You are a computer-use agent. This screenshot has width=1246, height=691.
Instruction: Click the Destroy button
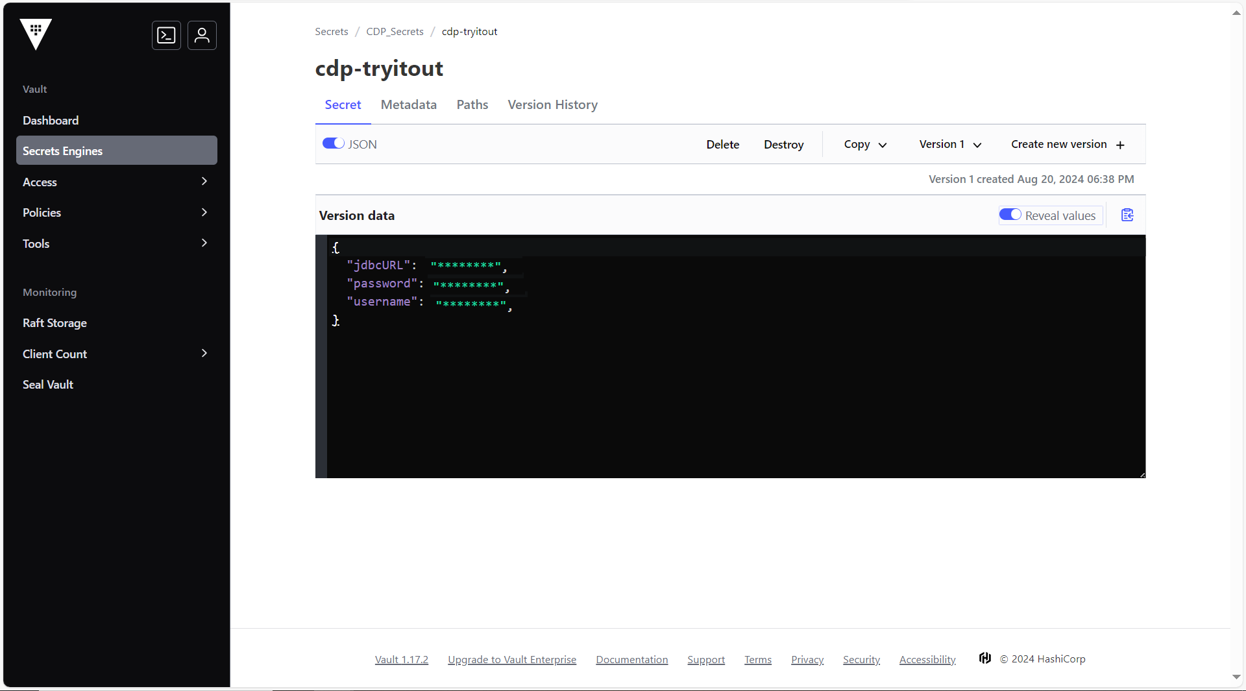pos(784,144)
